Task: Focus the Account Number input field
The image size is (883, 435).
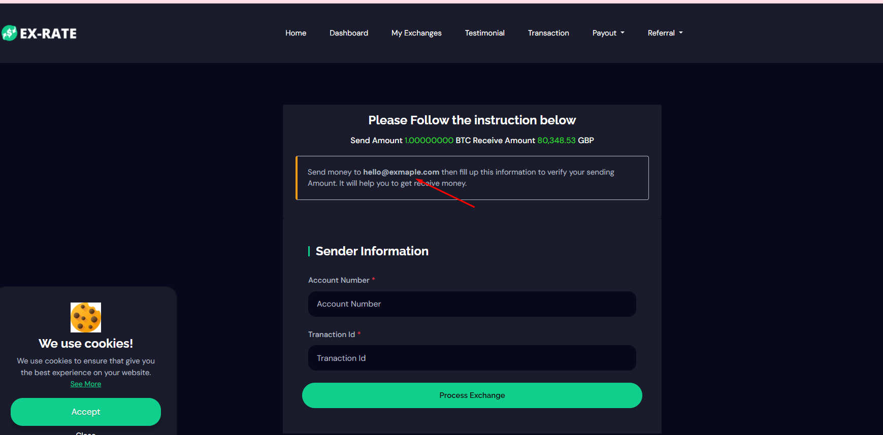Action: 472,304
